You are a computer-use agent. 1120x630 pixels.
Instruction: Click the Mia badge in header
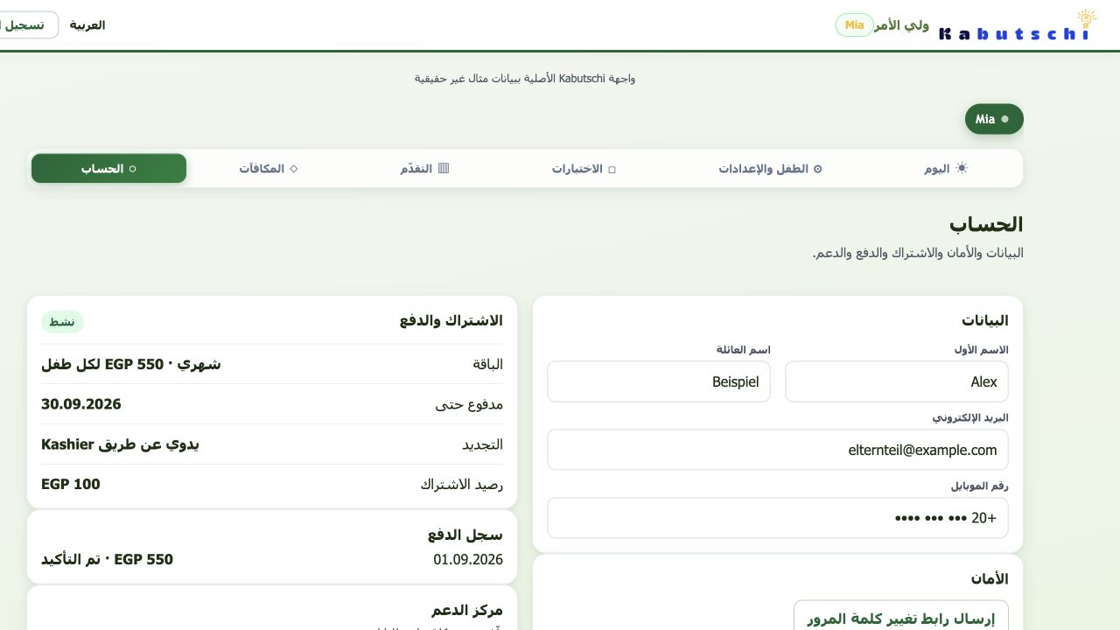pos(854,25)
